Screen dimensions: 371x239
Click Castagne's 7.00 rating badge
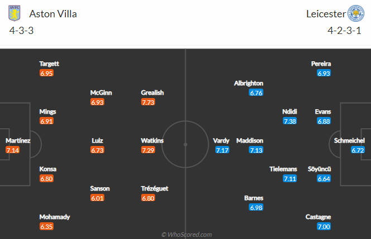coord(324,227)
